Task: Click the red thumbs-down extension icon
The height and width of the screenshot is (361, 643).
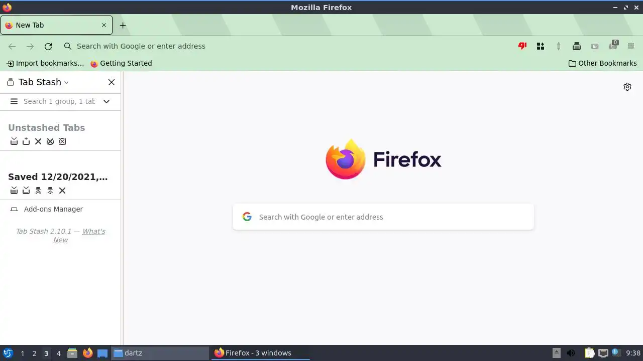Action: pyautogui.click(x=522, y=46)
